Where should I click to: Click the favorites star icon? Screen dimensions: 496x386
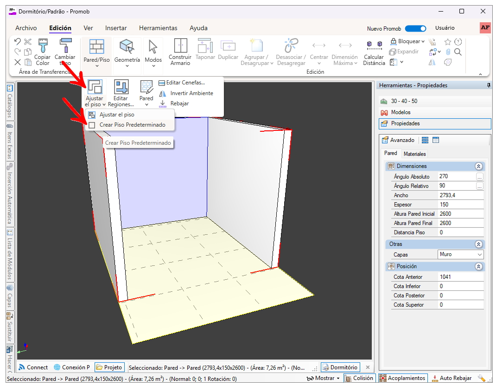pos(448,42)
